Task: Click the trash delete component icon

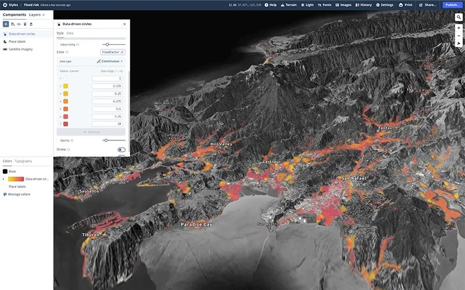Action: tap(25, 24)
